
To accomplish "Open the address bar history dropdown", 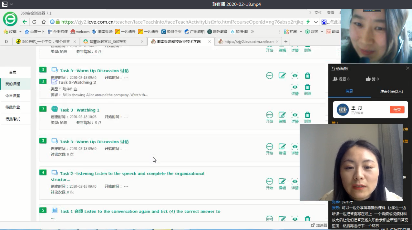I will [x=316, y=22].
